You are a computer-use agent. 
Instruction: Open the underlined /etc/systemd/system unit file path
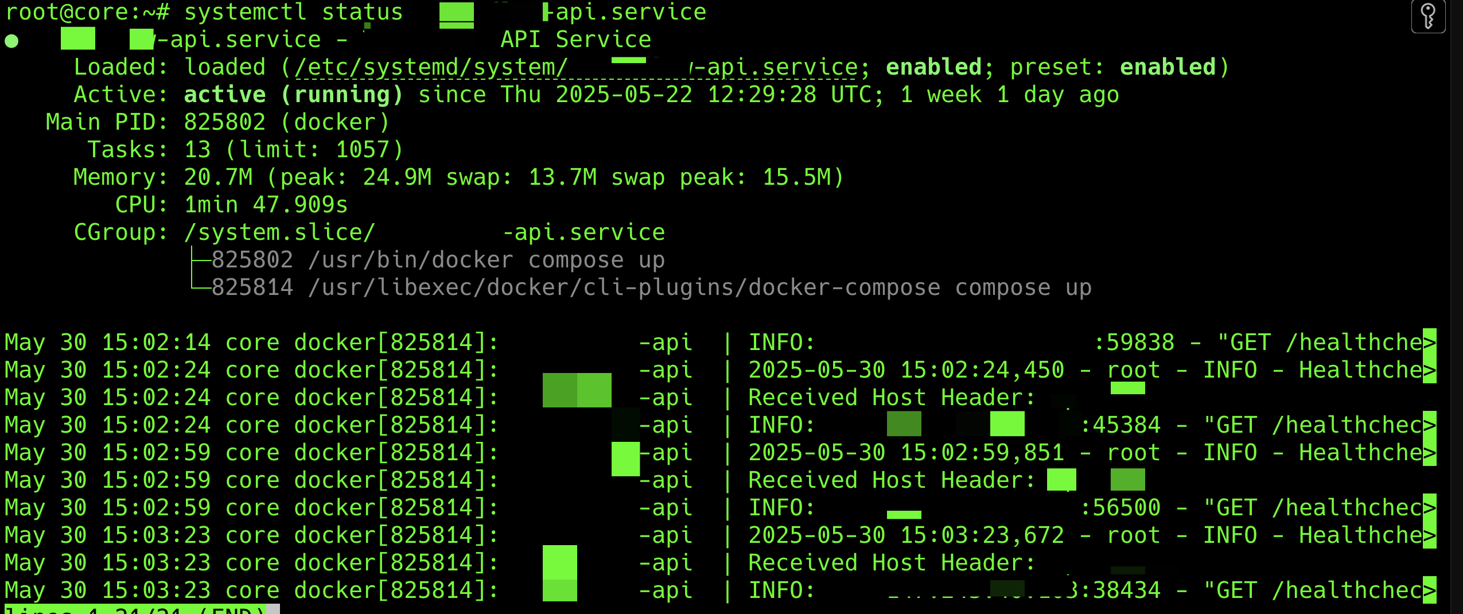tap(575, 68)
